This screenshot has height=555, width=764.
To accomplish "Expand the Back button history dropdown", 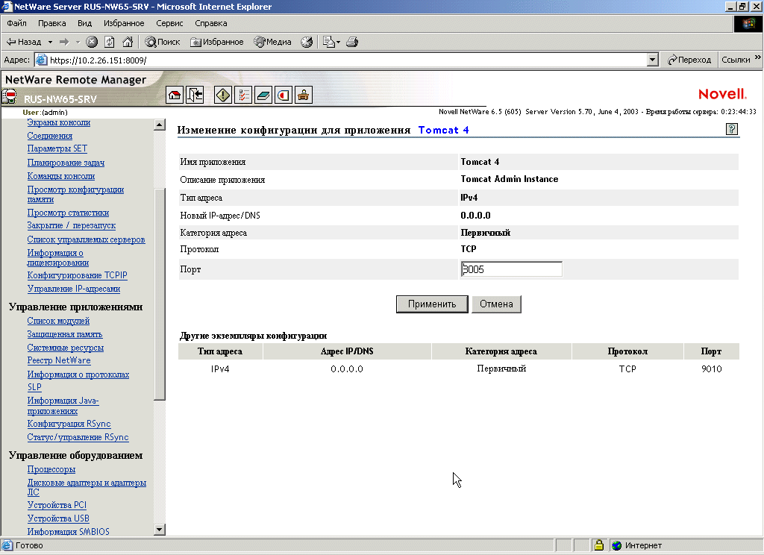I will click(51, 42).
